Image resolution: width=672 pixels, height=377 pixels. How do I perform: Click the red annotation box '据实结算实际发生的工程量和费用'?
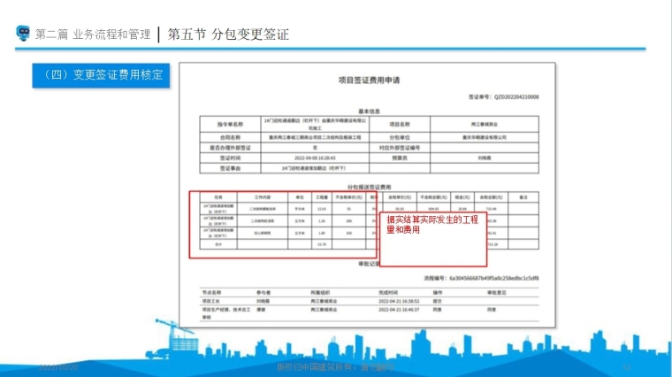pyautogui.click(x=434, y=236)
